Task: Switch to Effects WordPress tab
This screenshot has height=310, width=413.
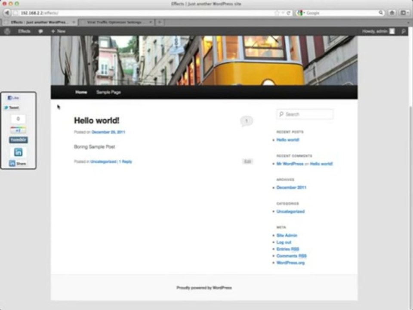Action: 40,22
